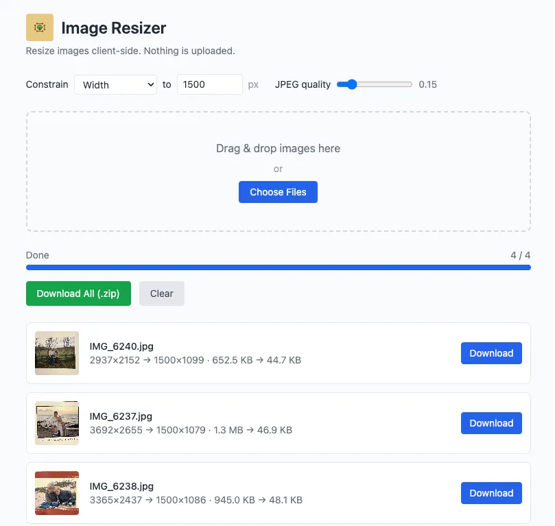This screenshot has width=555, height=526.
Task: Click the 4 / 4 progress counter
Action: (x=520, y=255)
